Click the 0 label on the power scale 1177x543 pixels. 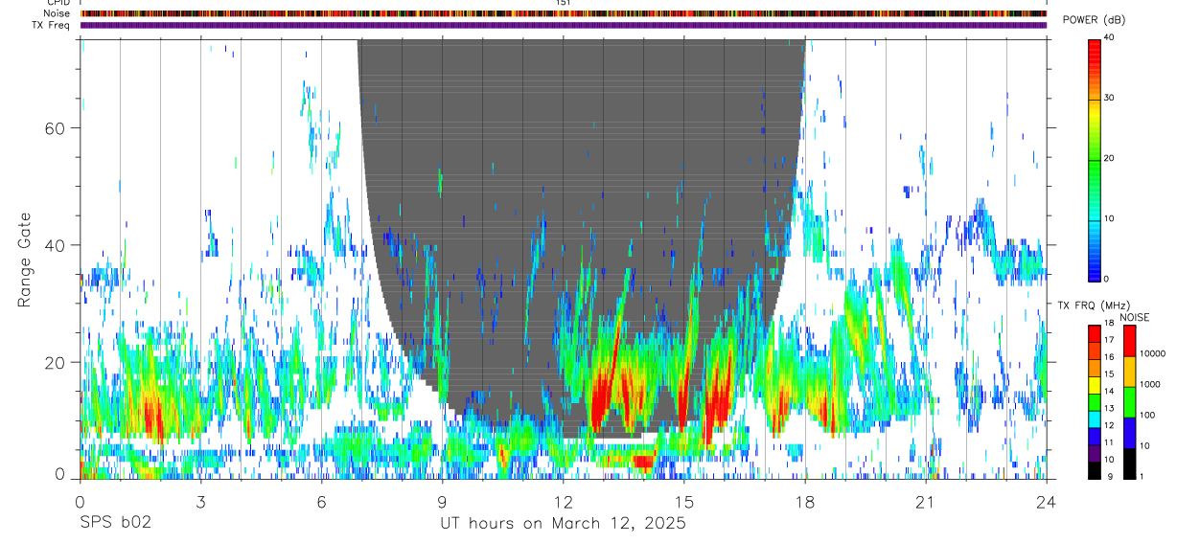point(1106,279)
